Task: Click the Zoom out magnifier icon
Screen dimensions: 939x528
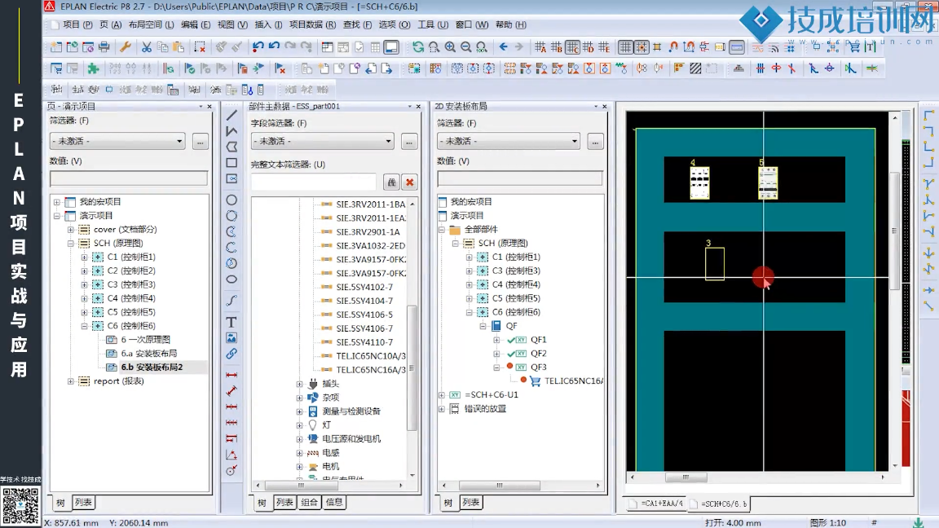Action: tap(466, 46)
